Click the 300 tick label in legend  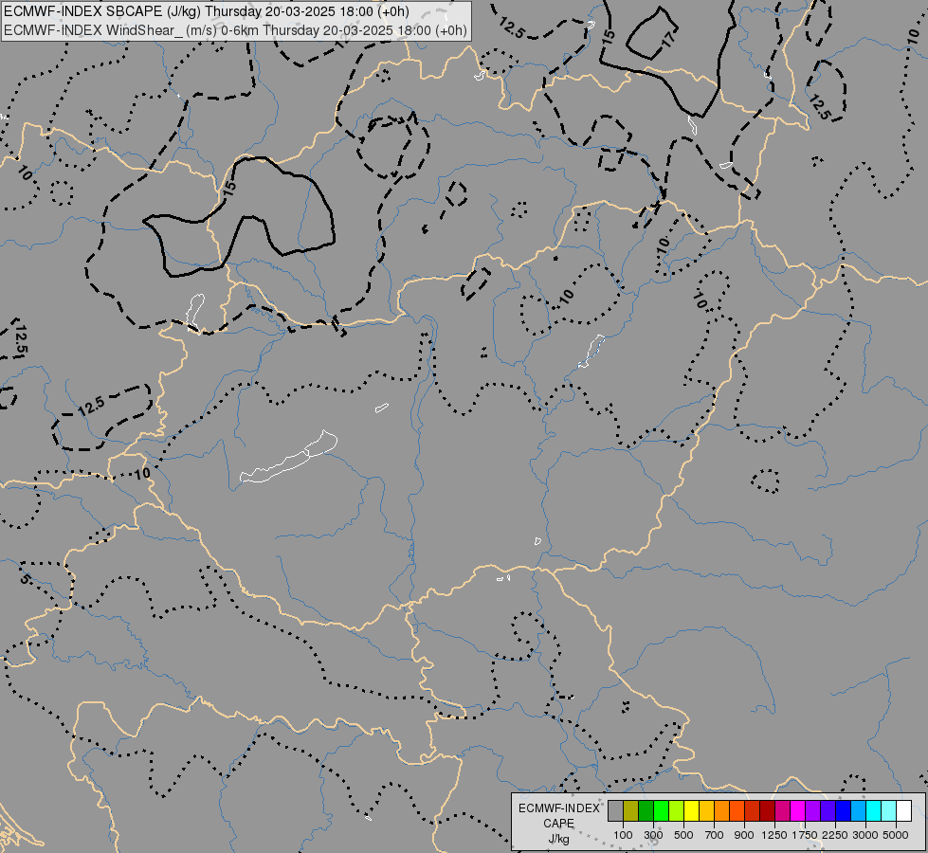pyautogui.click(x=653, y=835)
